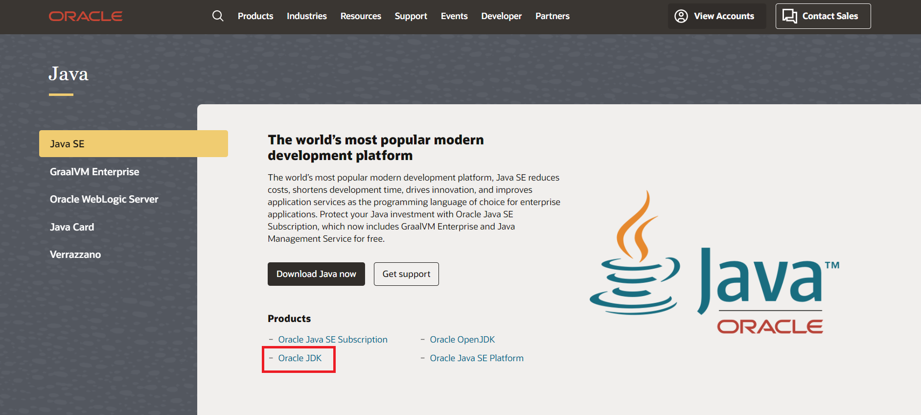Screen dimensions: 921x415
Task: Click the 'Products' section heading
Action: pos(289,319)
